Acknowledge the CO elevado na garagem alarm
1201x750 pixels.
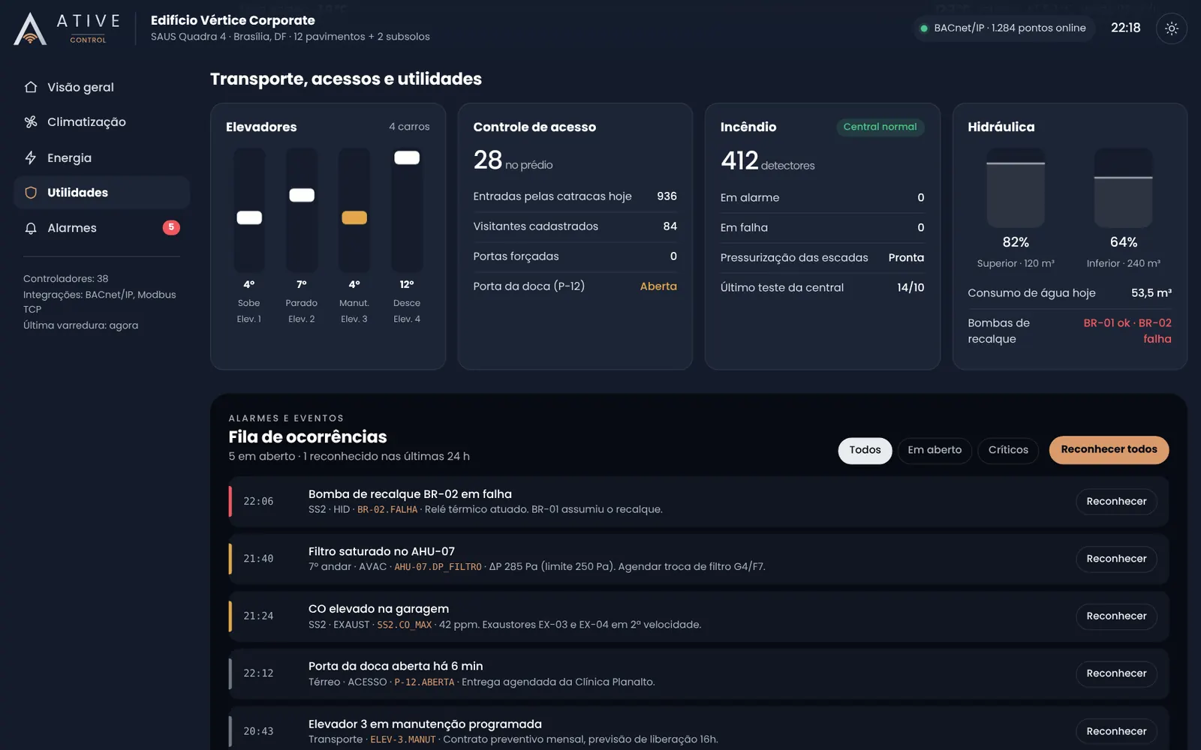(1116, 616)
